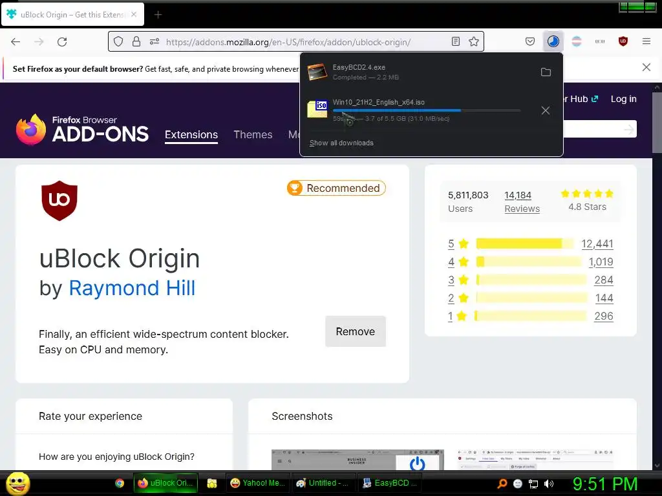Open the Firefox hamburger application menu
Screen dimensions: 662x496
click(x=646, y=41)
